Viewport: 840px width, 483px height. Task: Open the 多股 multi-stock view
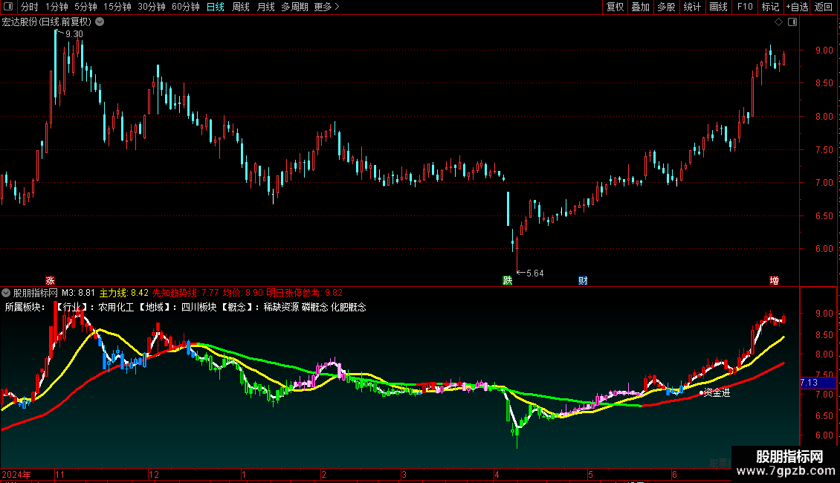click(666, 7)
